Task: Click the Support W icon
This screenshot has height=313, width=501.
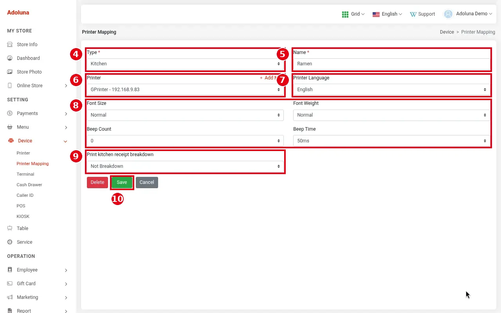Action: click(413, 14)
